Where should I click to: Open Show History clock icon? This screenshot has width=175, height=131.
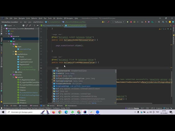pos(159,22)
